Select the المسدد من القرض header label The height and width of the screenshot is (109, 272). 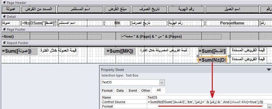[39, 10]
